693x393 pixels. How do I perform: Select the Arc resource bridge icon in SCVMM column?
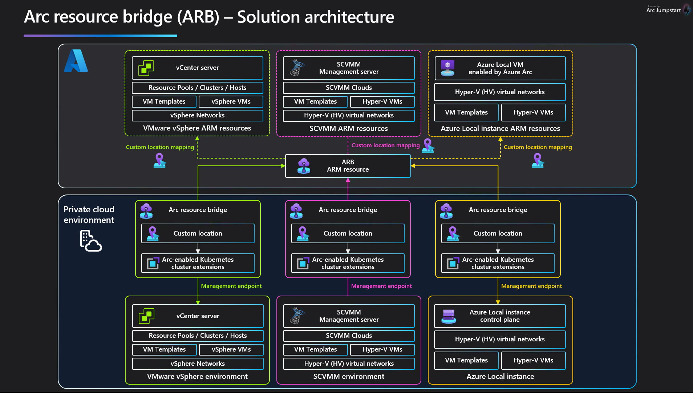pyautogui.click(x=296, y=210)
